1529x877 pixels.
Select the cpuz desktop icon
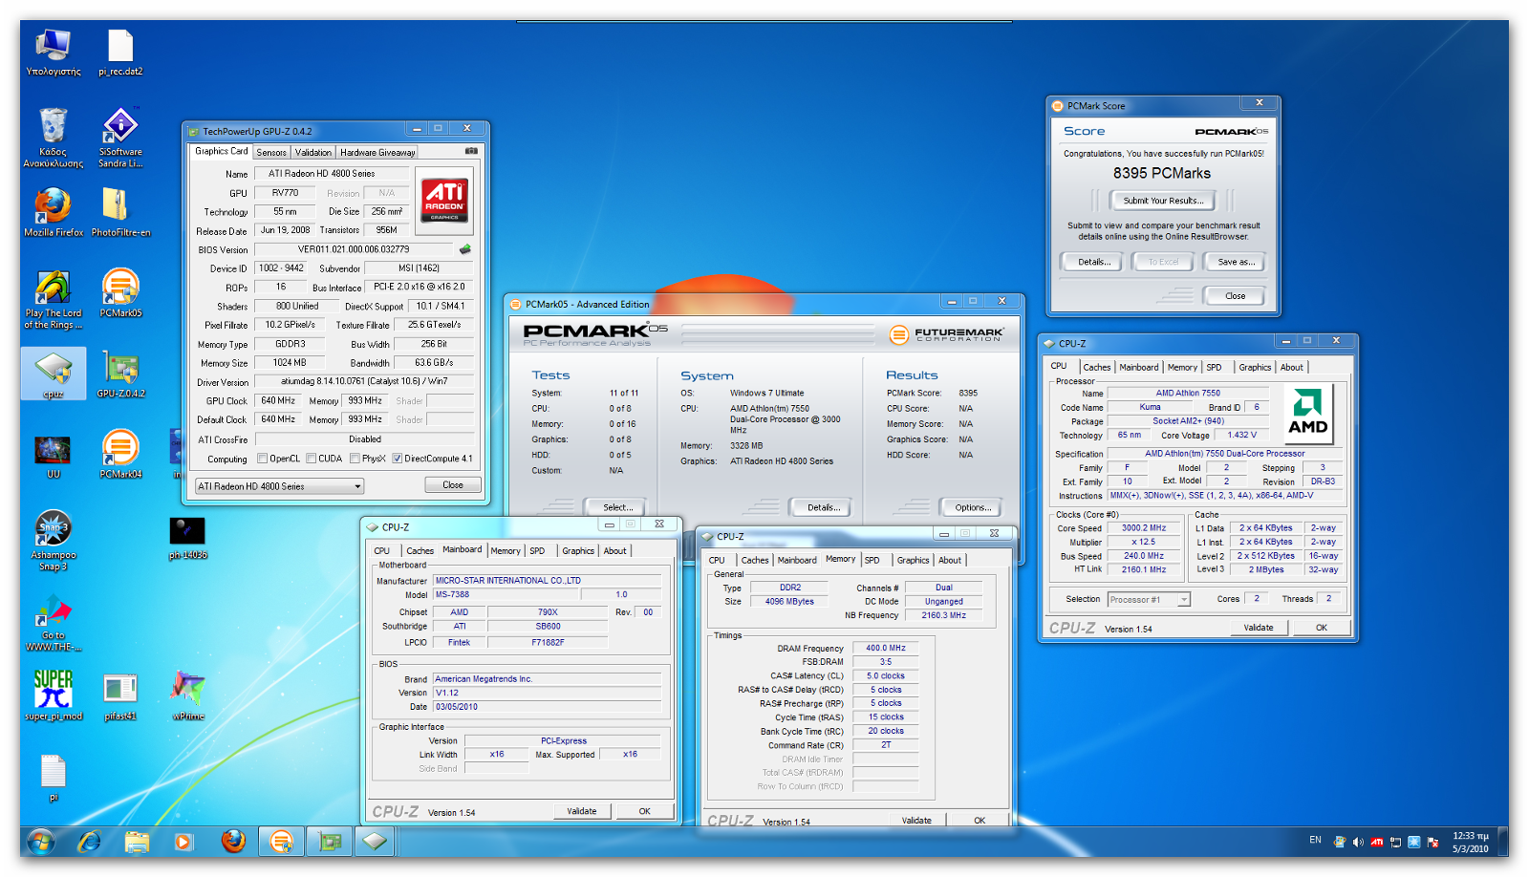pos(54,374)
